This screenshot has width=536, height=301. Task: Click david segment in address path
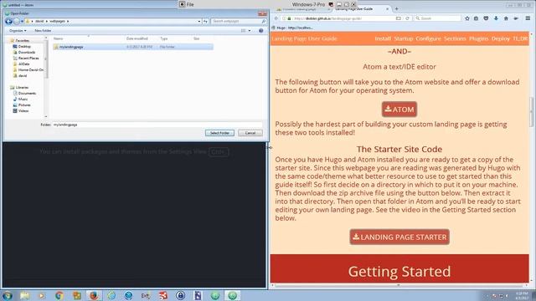(39, 21)
